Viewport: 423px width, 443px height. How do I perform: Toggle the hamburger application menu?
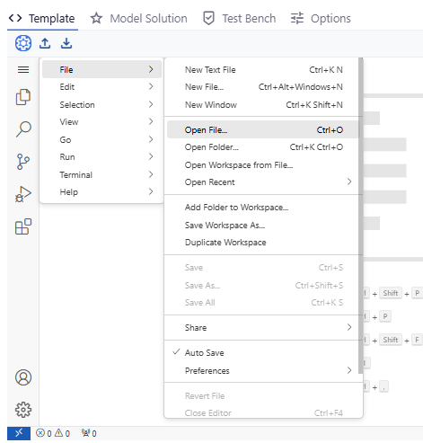[x=23, y=70]
